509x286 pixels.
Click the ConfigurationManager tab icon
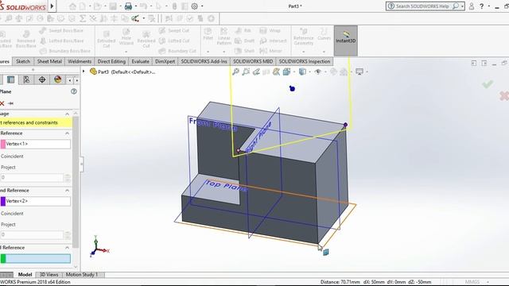coord(26,79)
